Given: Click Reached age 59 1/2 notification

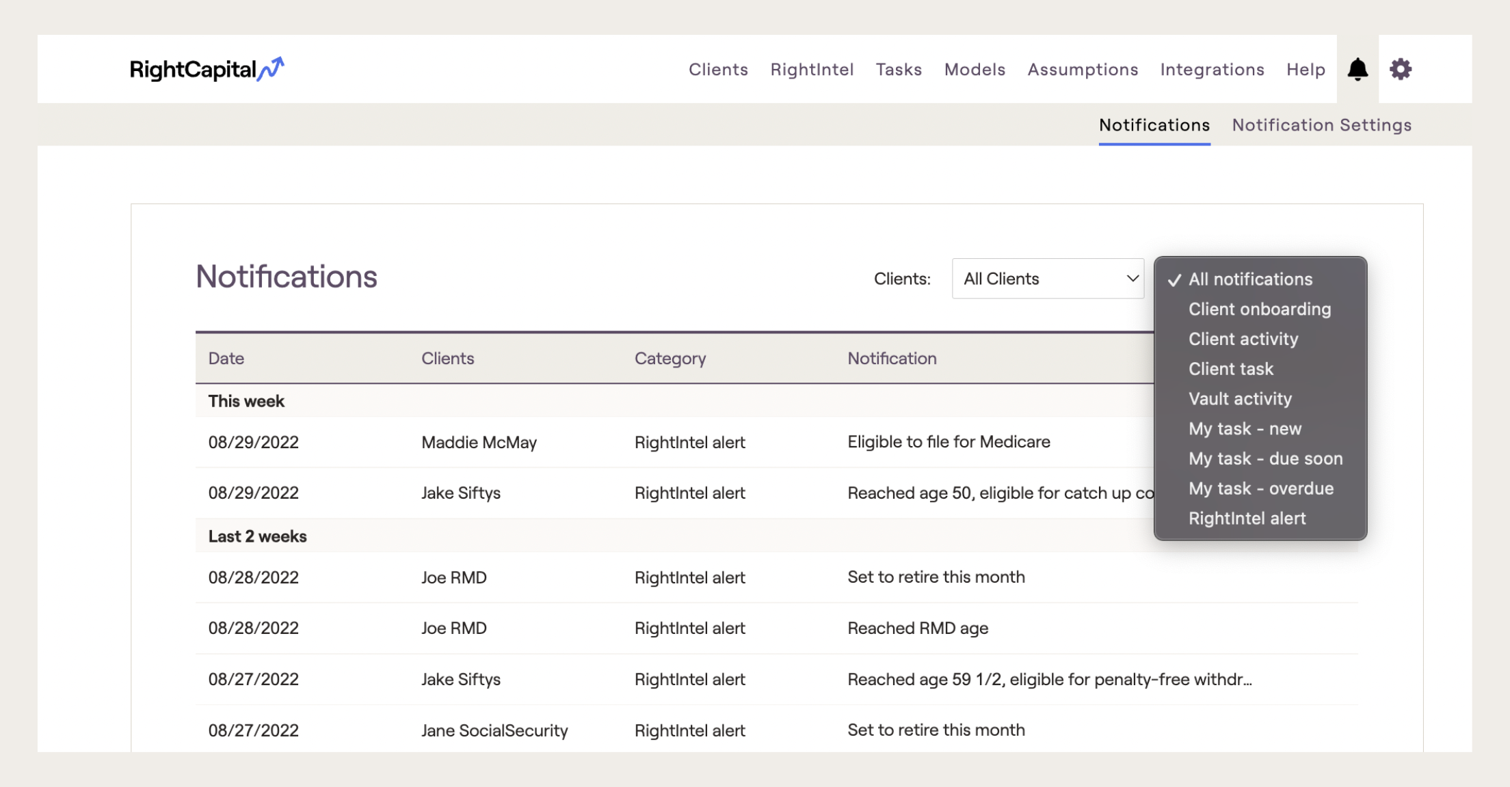Looking at the screenshot, I should pos(1050,680).
